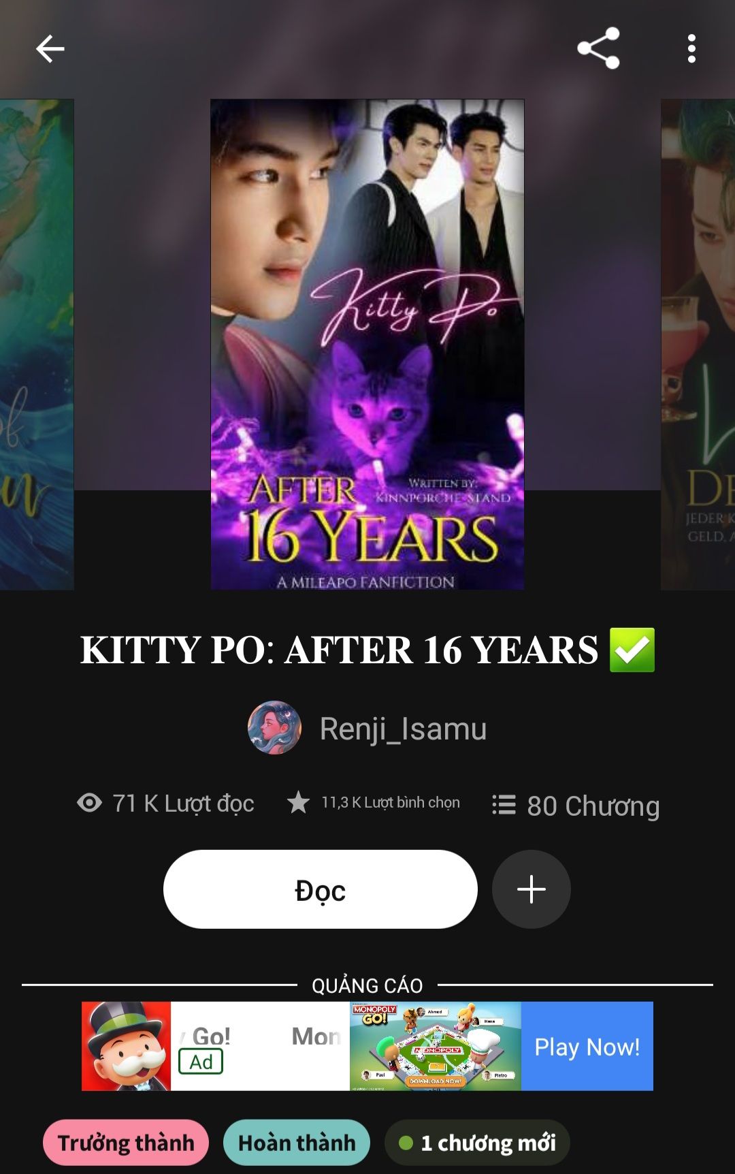Screen dimensions: 735x1174
Task: Select the Hoàn thành tag
Action: pos(297,1143)
